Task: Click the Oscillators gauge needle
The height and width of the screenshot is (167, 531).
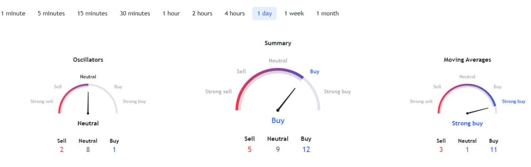Action: click(88, 102)
